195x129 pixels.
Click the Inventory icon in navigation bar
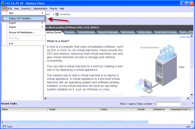[x=57, y=15]
